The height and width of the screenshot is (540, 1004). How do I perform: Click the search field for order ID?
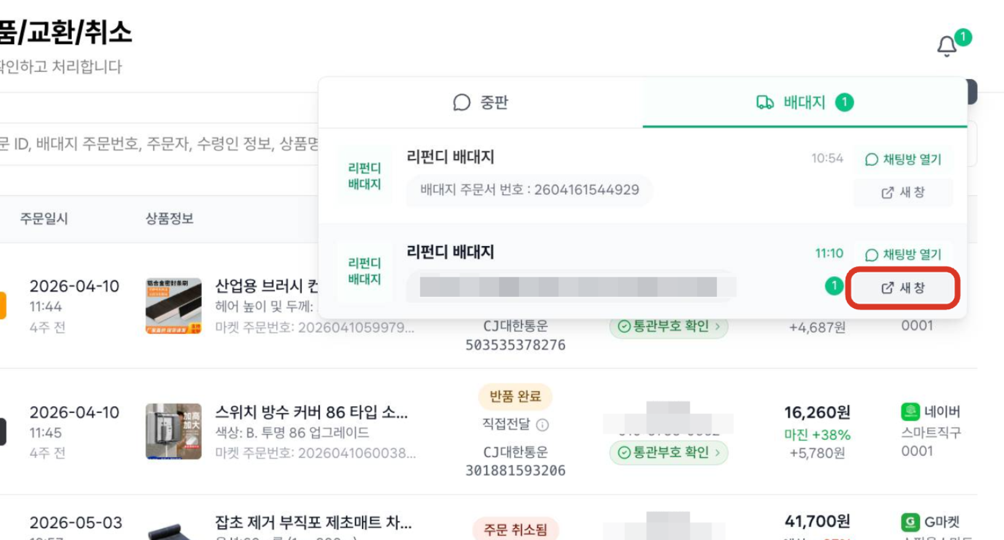pos(160,144)
